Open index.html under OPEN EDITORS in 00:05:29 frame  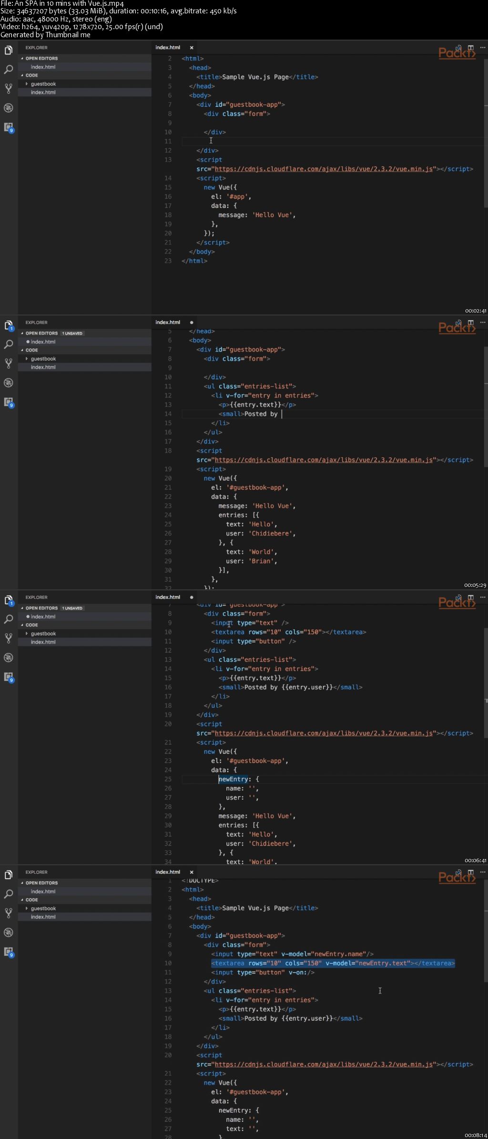[x=85, y=342]
